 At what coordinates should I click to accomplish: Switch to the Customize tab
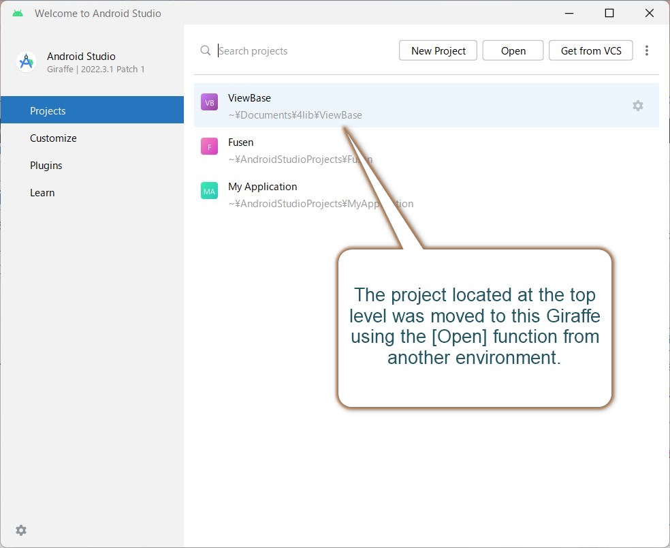pyautogui.click(x=93, y=138)
